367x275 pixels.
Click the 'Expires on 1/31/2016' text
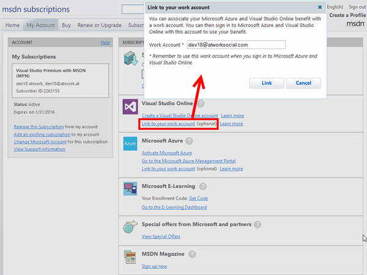[34, 112]
